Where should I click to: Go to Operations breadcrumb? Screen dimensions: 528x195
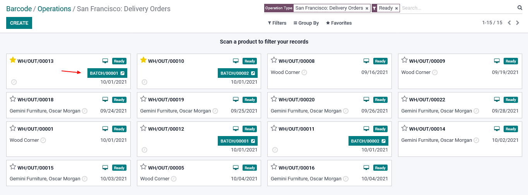point(54,8)
